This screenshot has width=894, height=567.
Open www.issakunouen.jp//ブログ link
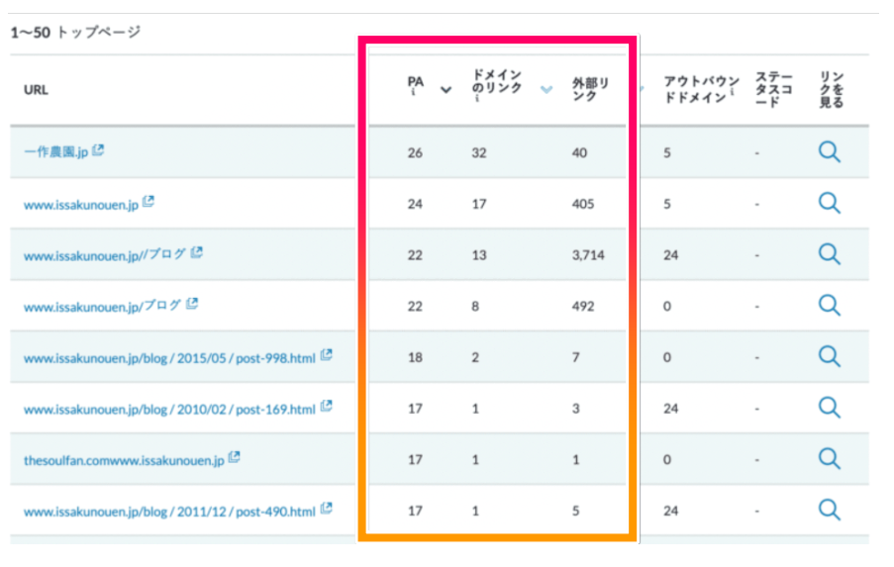click(105, 255)
